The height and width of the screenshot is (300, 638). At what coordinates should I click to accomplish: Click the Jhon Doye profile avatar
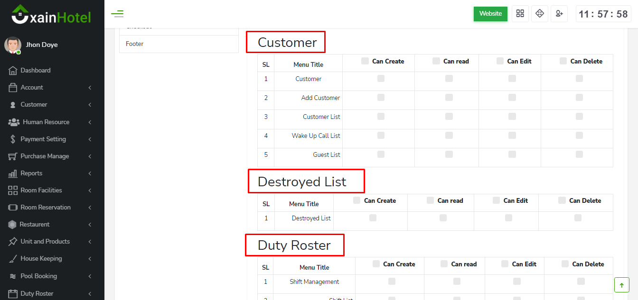coord(13,45)
